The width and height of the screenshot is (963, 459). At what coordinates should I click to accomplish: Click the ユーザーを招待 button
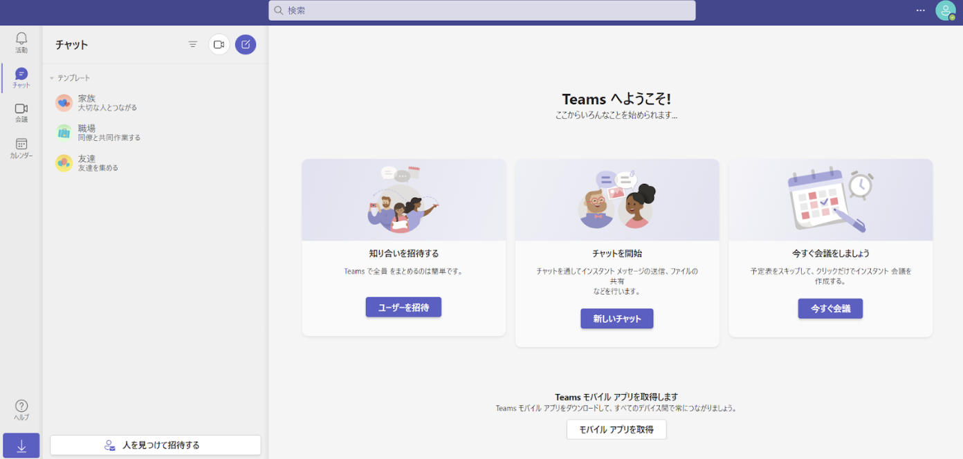(x=403, y=307)
